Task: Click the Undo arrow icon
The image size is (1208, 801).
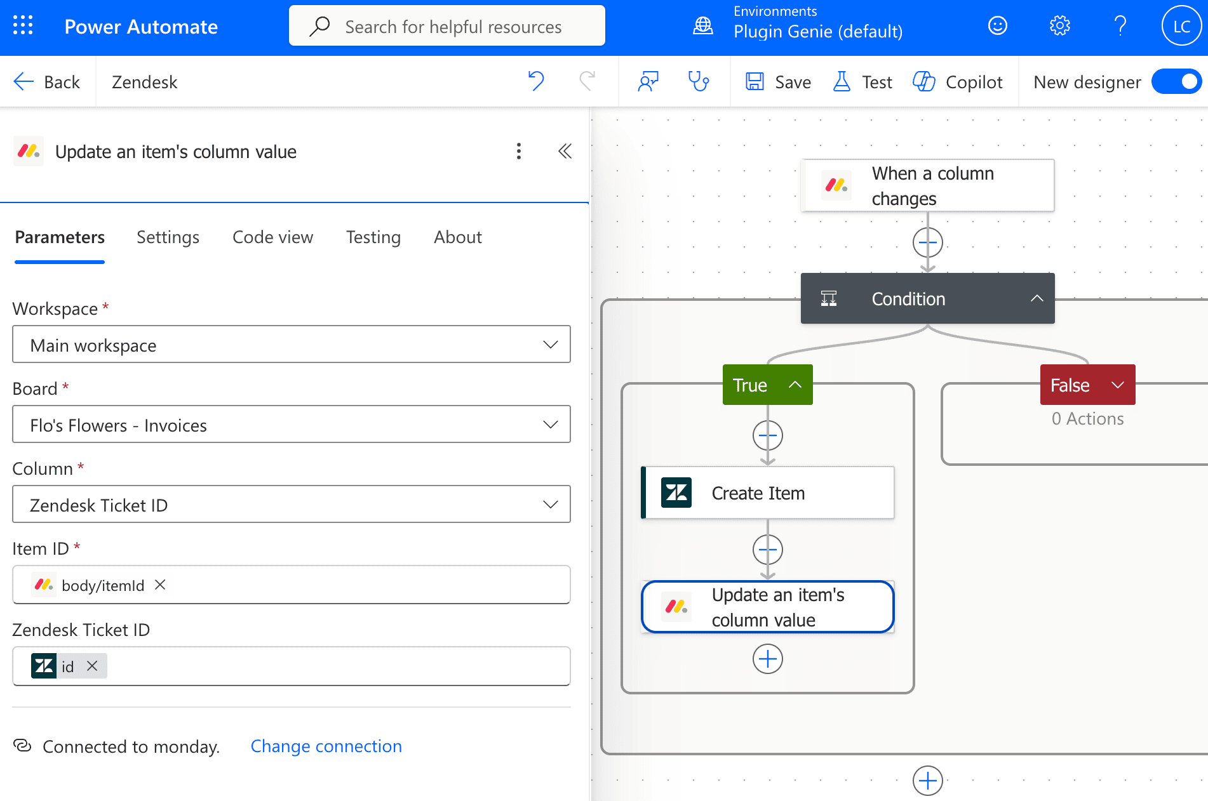Action: coord(536,81)
